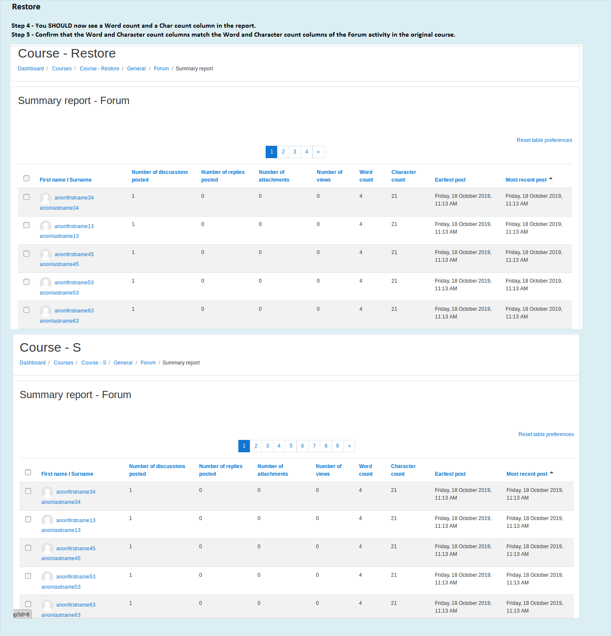Screen dimensions: 611x636
Task: Tick checkbox for anonfirstname63 in Course - Restore
Action: point(26,310)
